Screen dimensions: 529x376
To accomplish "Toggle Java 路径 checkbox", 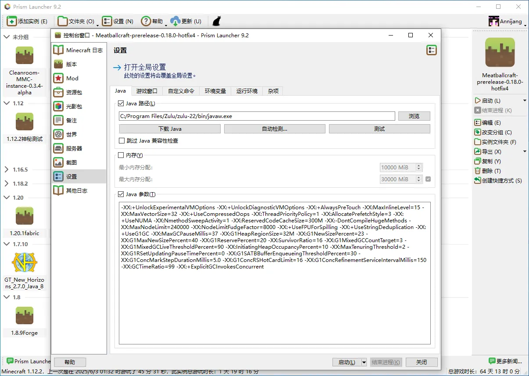I will [122, 104].
